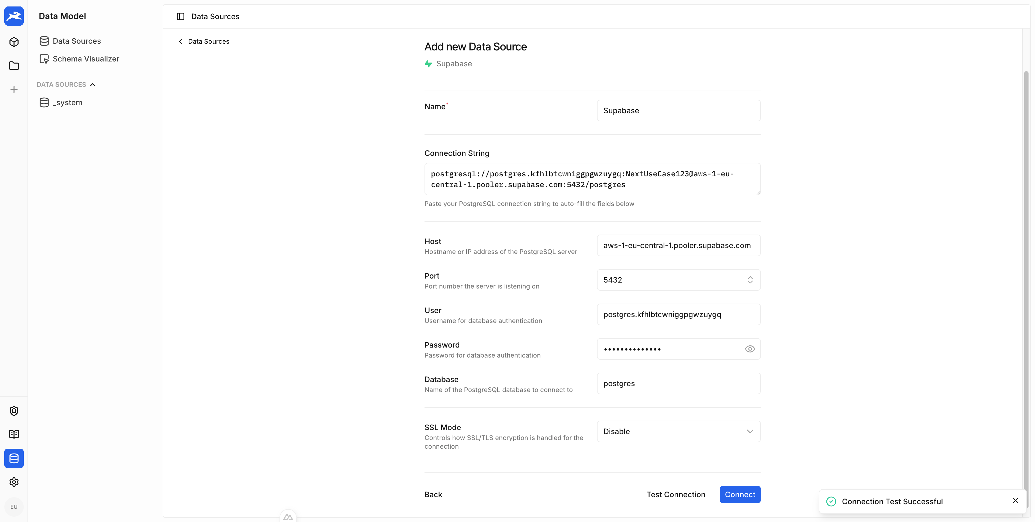Select the _system data source
This screenshot has width=1035, height=522.
[61, 102]
